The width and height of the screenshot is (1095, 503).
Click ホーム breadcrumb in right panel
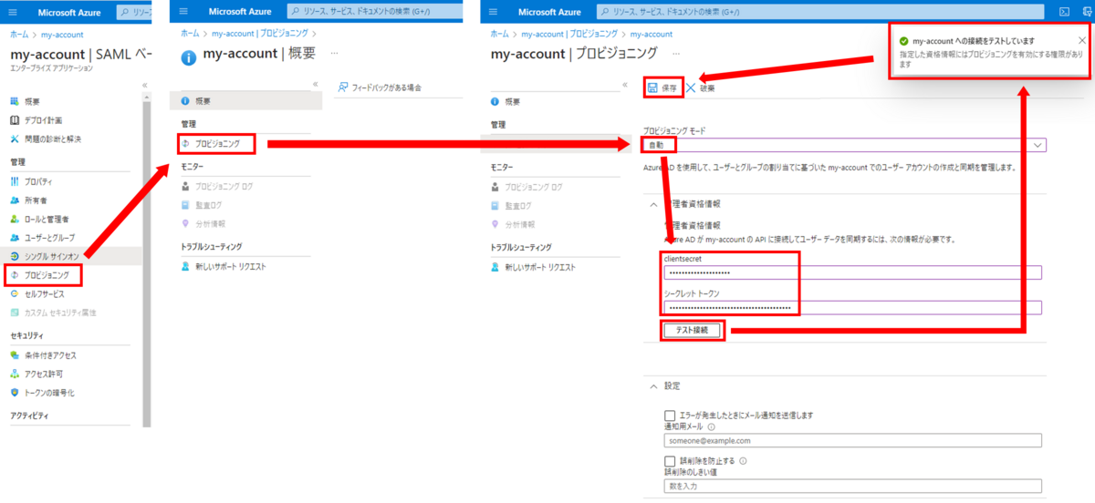click(x=499, y=34)
